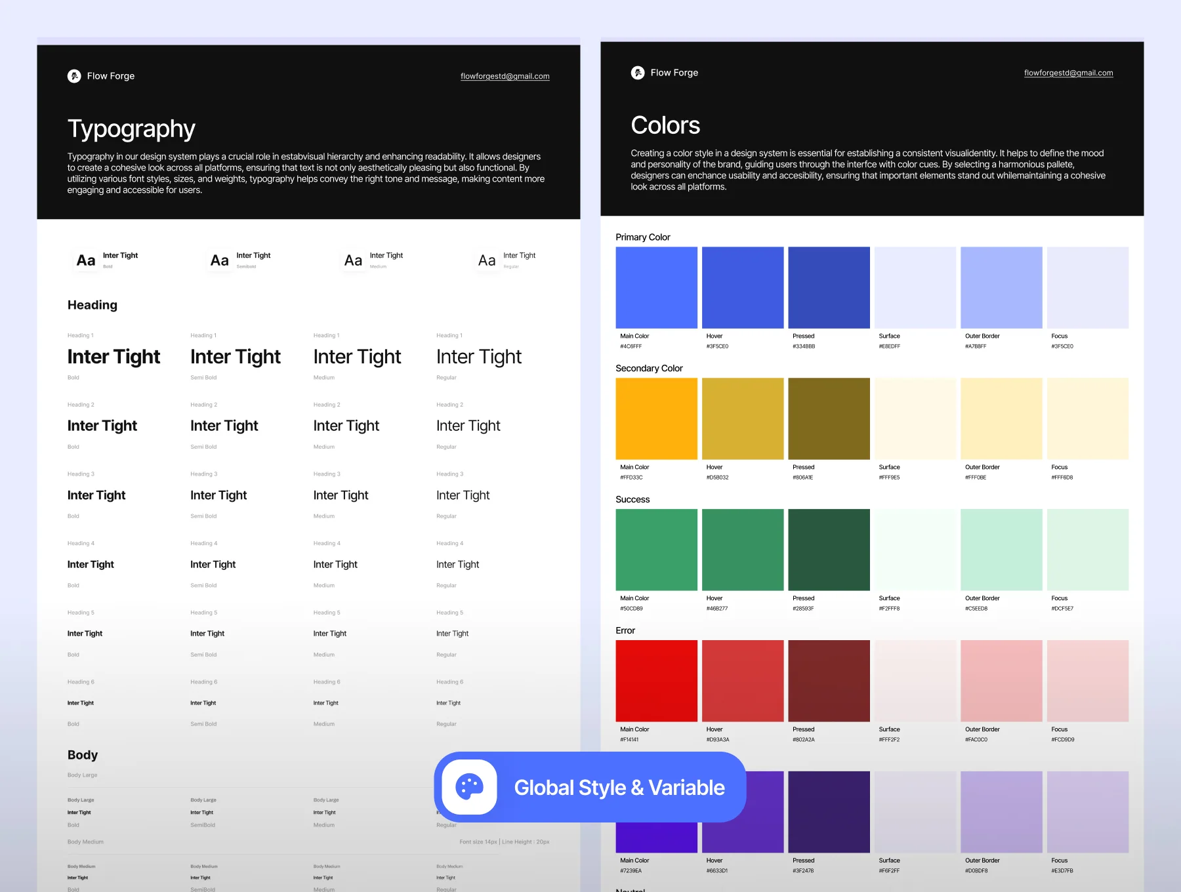Pick the Primary Hover swatch
Viewport: 1181px width, 892px height.
(x=743, y=287)
